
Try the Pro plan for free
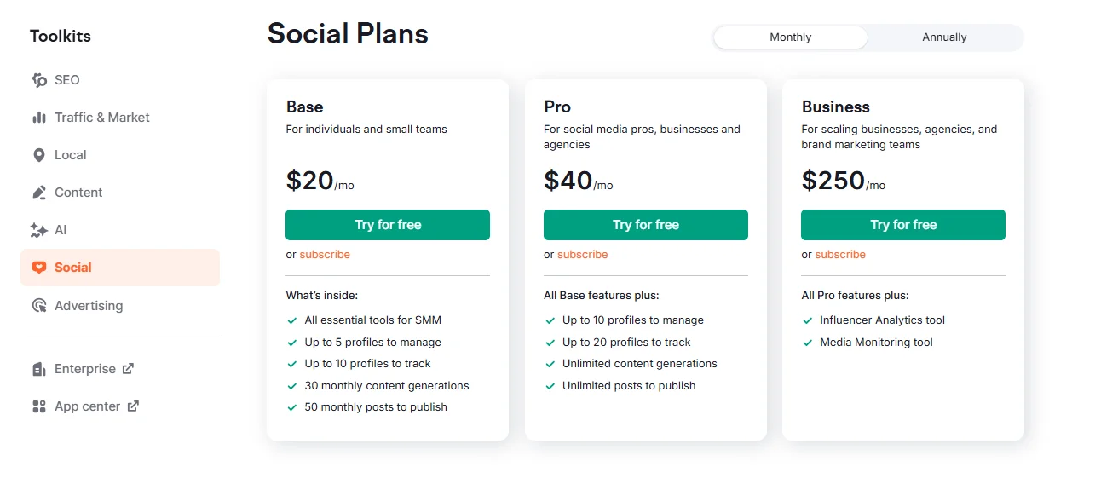645,225
